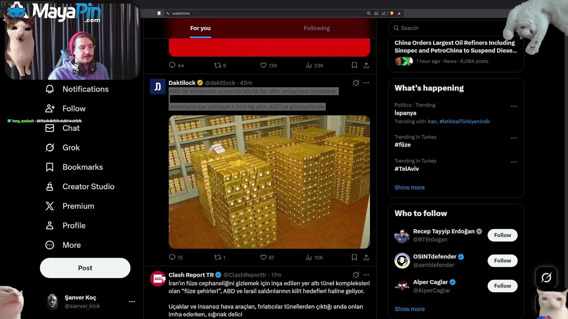The height and width of the screenshot is (319, 568).
Task: Show more in Who to follow
Action: tap(410, 309)
